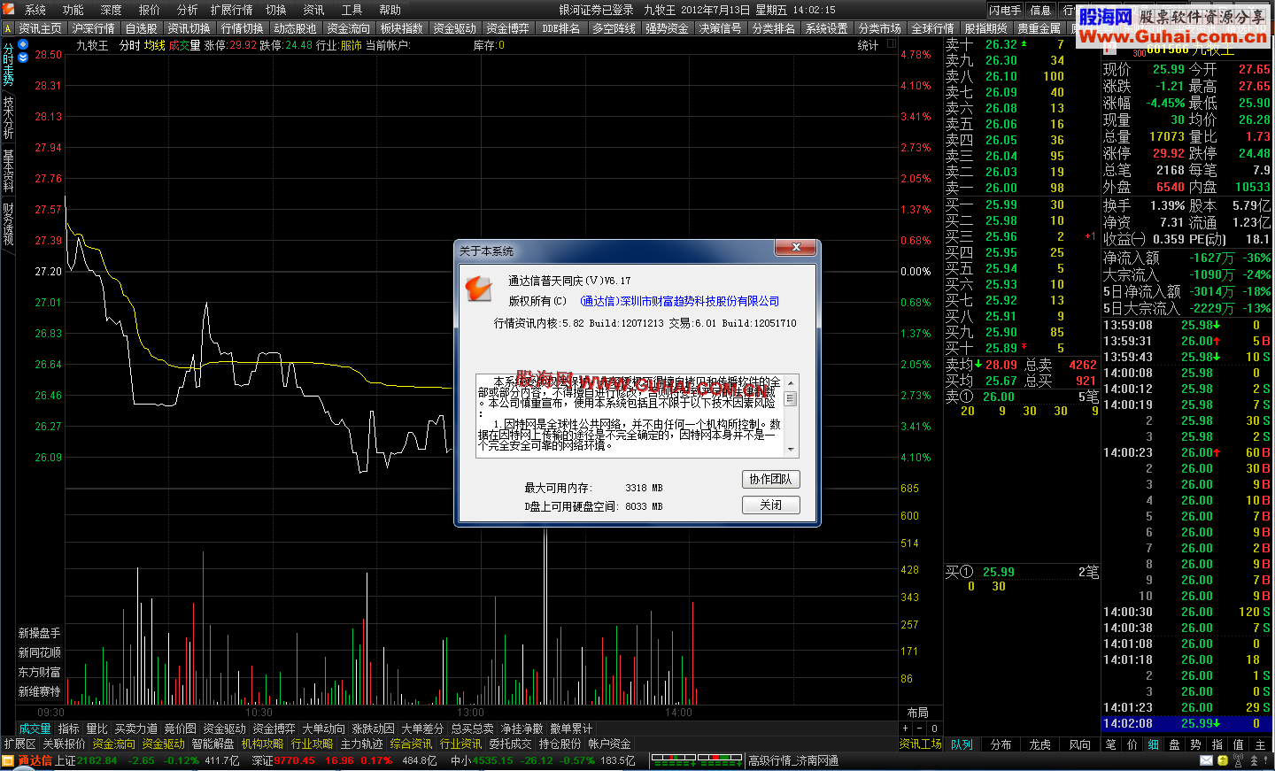Select the 笔 tab in right panel
This screenshot has width=1275, height=771.
point(1110,744)
